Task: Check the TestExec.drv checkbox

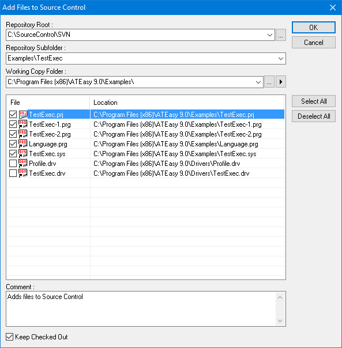Action: (13, 173)
